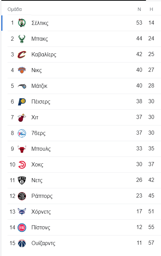The image size is (161, 256).
Task: Click the Knicks basketball logo
Action: pos(22,70)
